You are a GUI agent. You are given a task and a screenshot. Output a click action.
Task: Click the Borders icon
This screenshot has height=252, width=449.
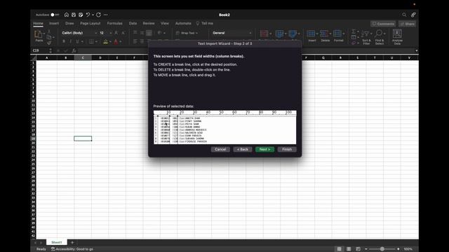point(91,42)
